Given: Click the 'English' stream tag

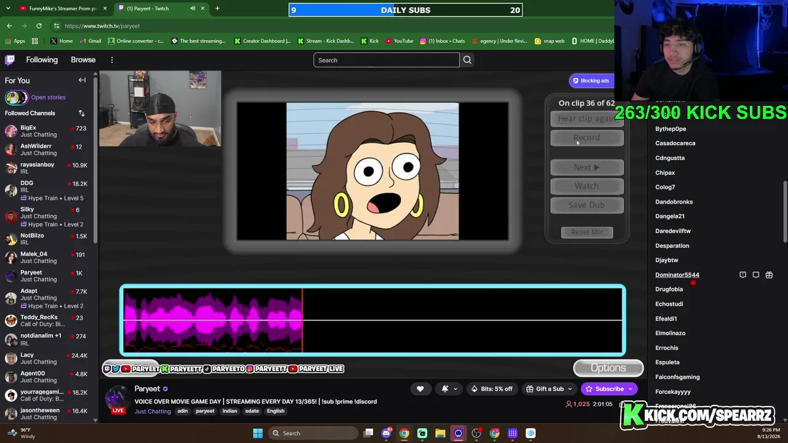Looking at the screenshot, I should 275,411.
